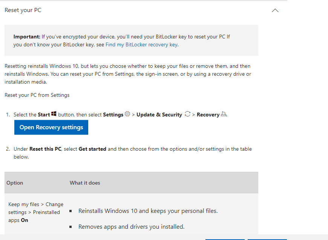Click the Settings gear icon
Viewport: 328px width, 240px height.
pyautogui.click(x=127, y=114)
